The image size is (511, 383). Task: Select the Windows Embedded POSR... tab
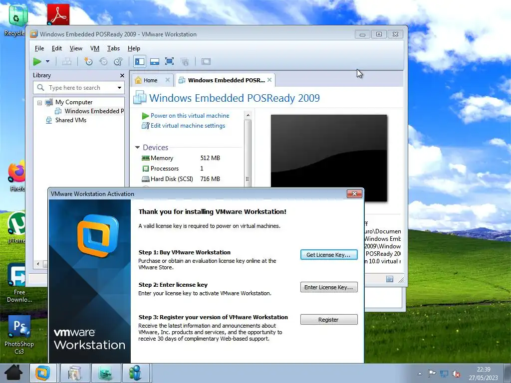coord(226,80)
